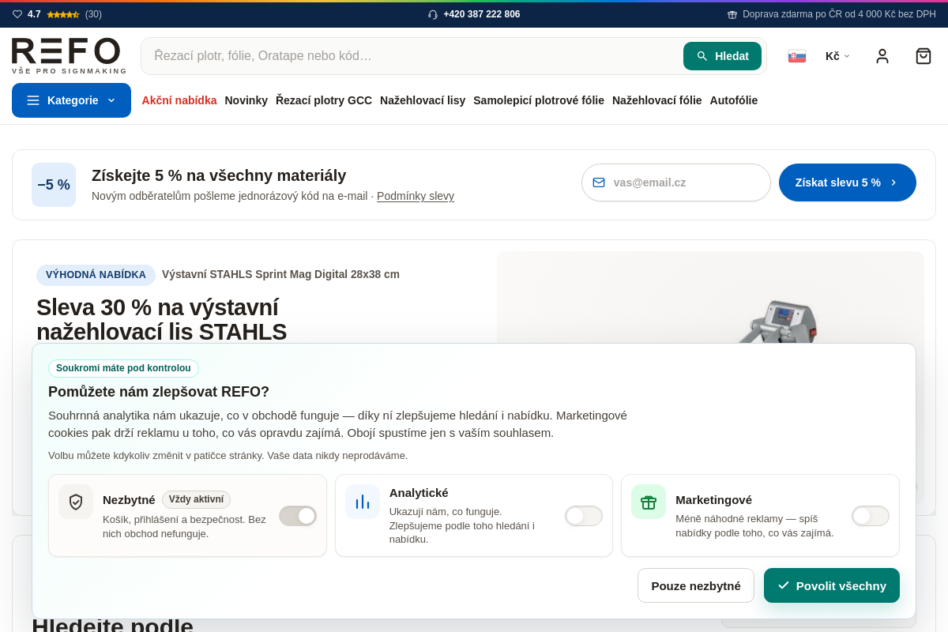Click the vas@email.cz email field

coord(676,182)
